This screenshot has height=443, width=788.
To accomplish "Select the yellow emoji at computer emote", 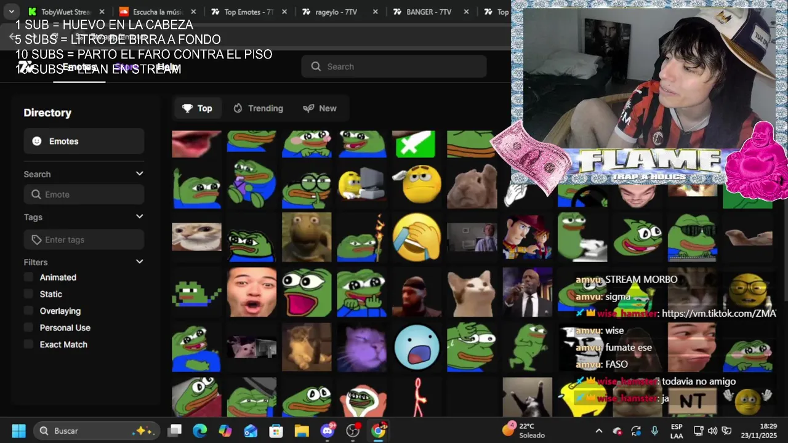I will coord(362,185).
